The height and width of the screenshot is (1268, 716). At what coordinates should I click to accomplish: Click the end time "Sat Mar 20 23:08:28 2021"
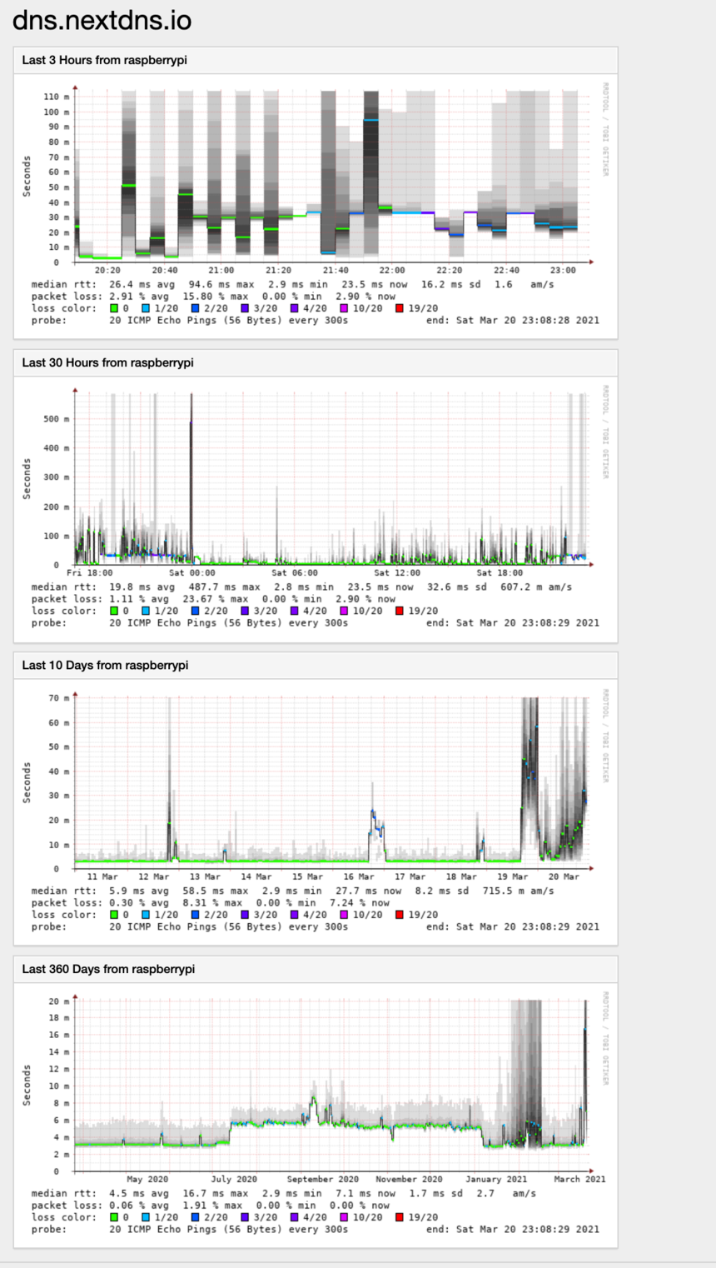point(528,320)
